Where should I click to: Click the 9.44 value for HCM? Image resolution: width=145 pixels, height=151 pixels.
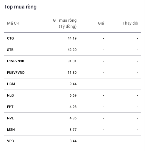point(73,84)
